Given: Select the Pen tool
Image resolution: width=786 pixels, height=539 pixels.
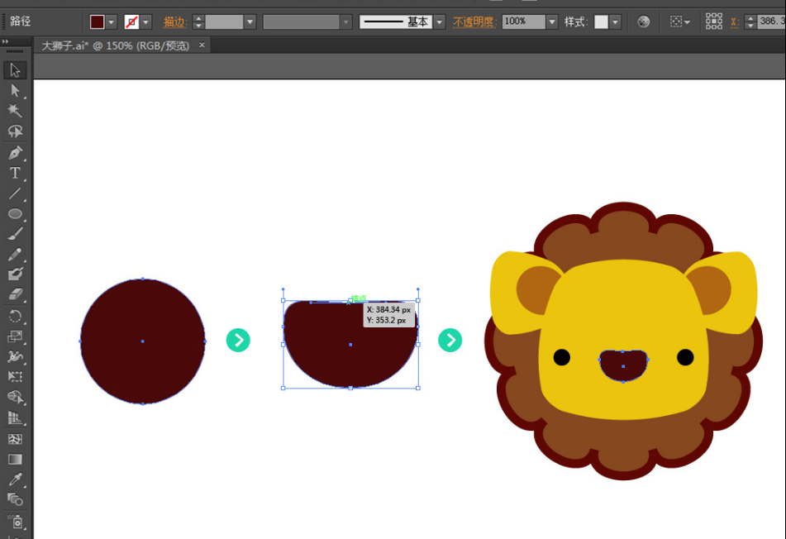Looking at the screenshot, I should 15,153.
